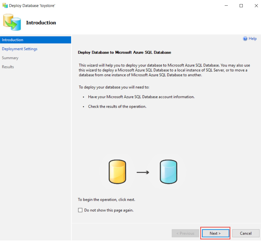Click the blue target database cylinder graphic

point(168,172)
